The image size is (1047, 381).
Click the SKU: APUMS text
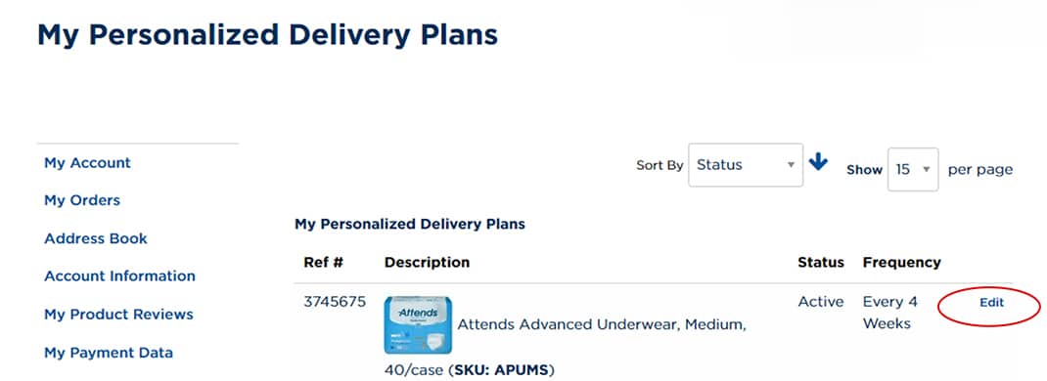pos(504,369)
